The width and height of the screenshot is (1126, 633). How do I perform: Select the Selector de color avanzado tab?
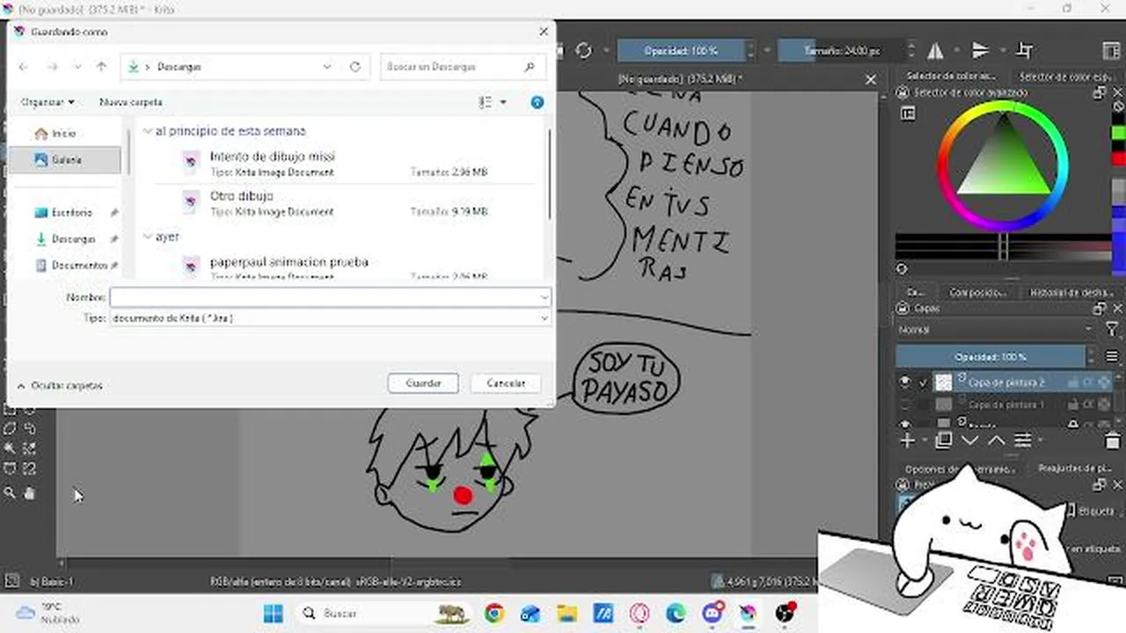(951, 76)
